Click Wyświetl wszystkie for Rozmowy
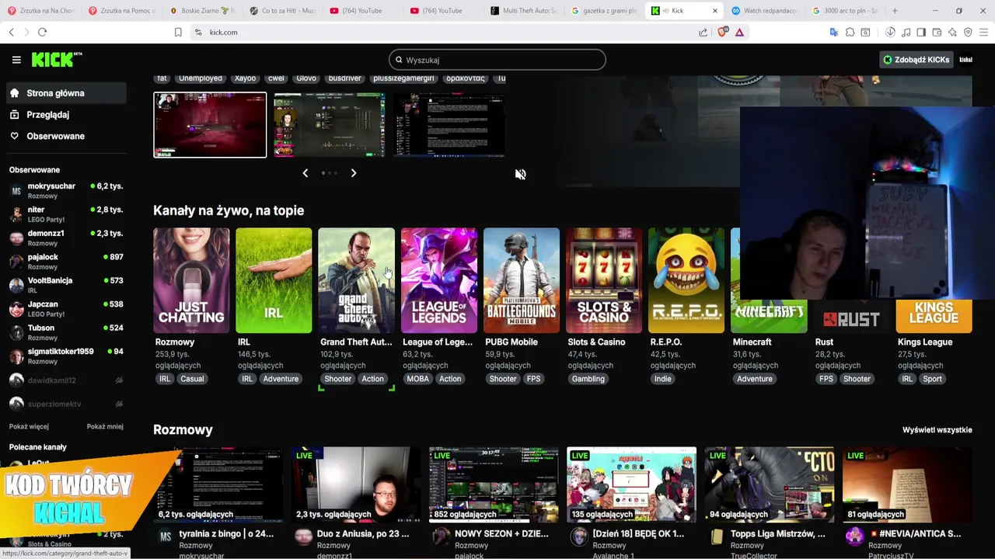 point(937,429)
